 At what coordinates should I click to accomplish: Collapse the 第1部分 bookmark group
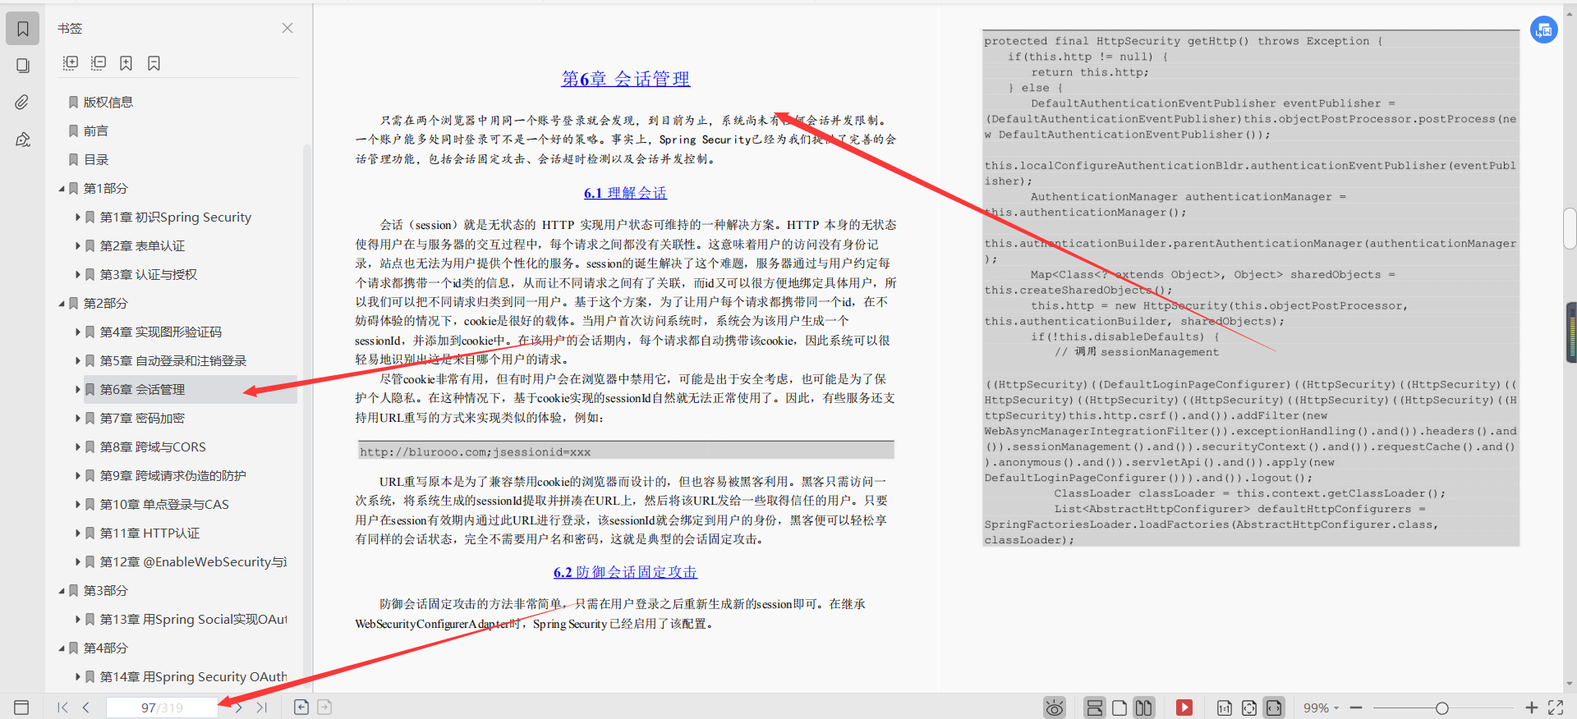(62, 189)
